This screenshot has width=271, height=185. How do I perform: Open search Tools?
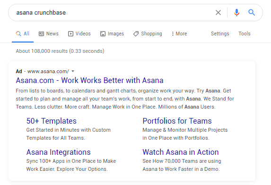[245, 34]
